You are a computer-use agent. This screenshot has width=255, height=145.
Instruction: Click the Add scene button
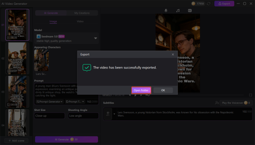(16, 141)
